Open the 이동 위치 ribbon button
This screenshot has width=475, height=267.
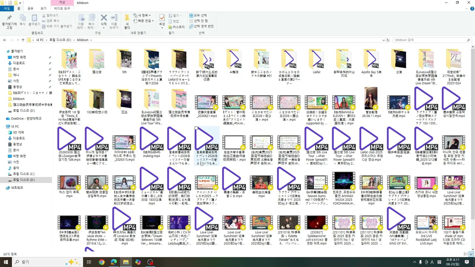[81, 21]
